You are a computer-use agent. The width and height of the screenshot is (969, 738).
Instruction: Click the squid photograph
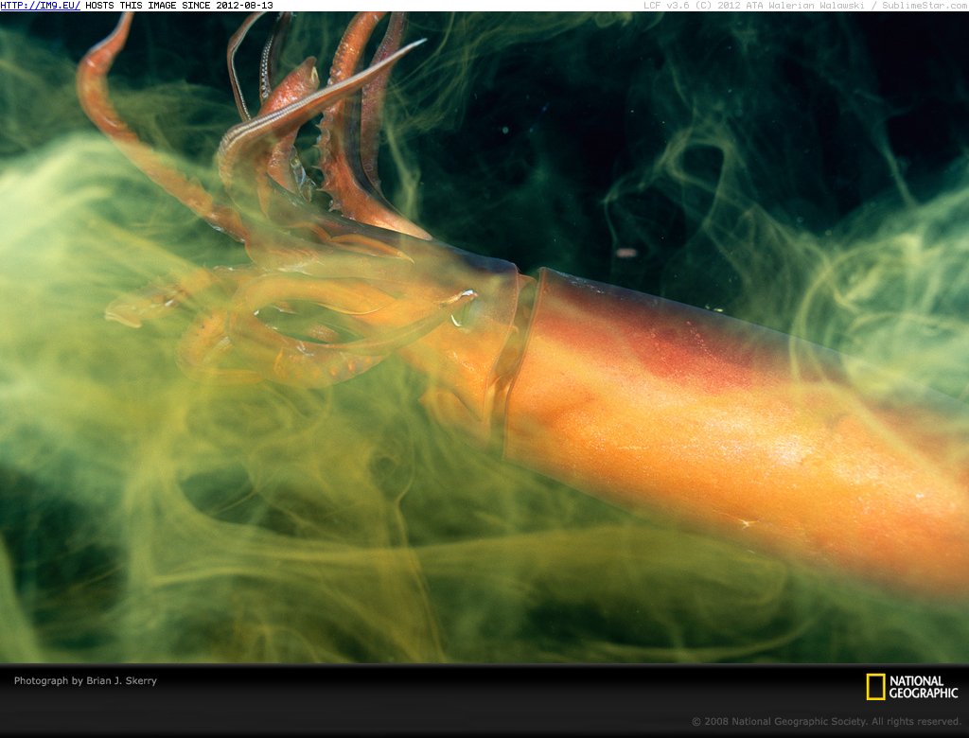[484, 338]
